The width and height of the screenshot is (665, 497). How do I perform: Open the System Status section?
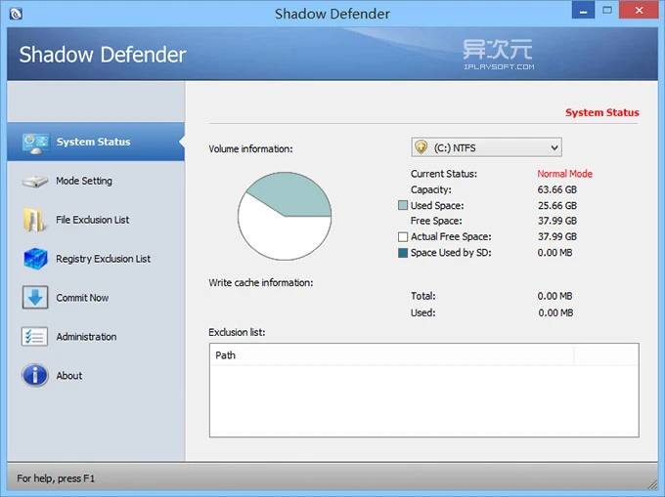pos(96,142)
